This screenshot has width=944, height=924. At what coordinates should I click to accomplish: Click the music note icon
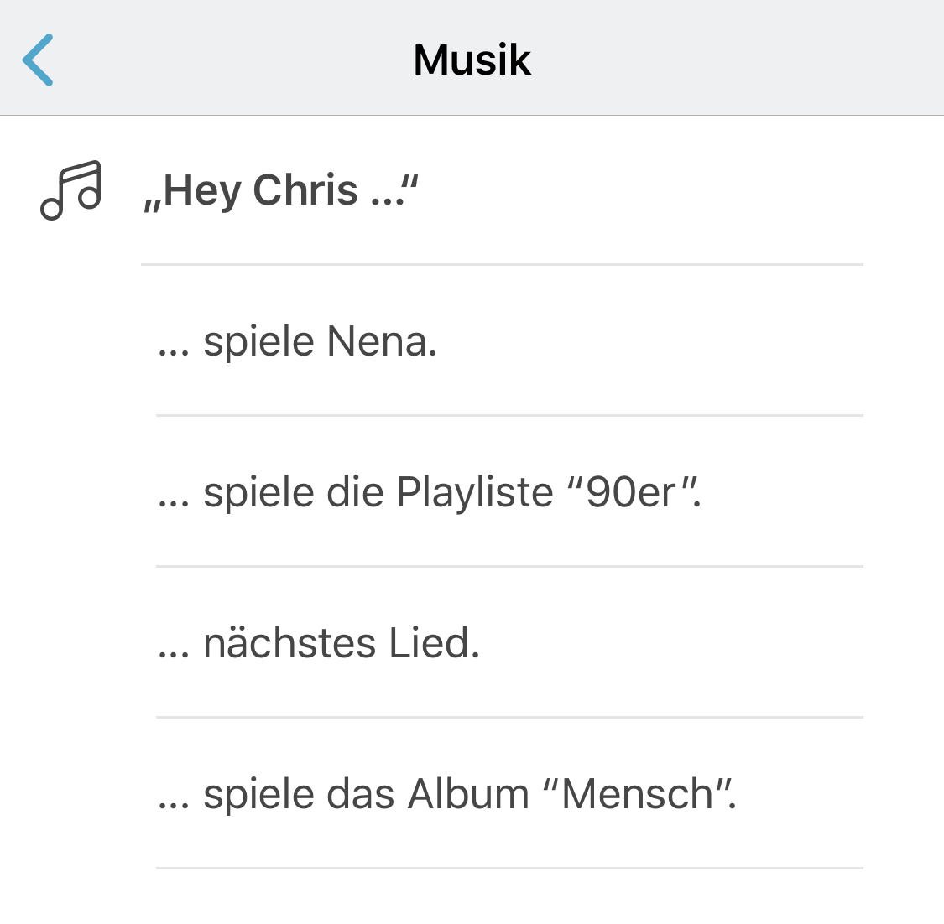[x=71, y=190]
